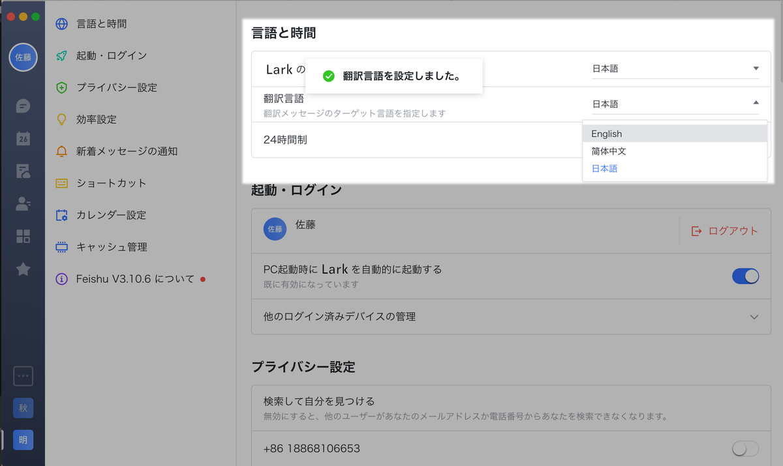Click the More options ellipsis icon

(x=23, y=376)
